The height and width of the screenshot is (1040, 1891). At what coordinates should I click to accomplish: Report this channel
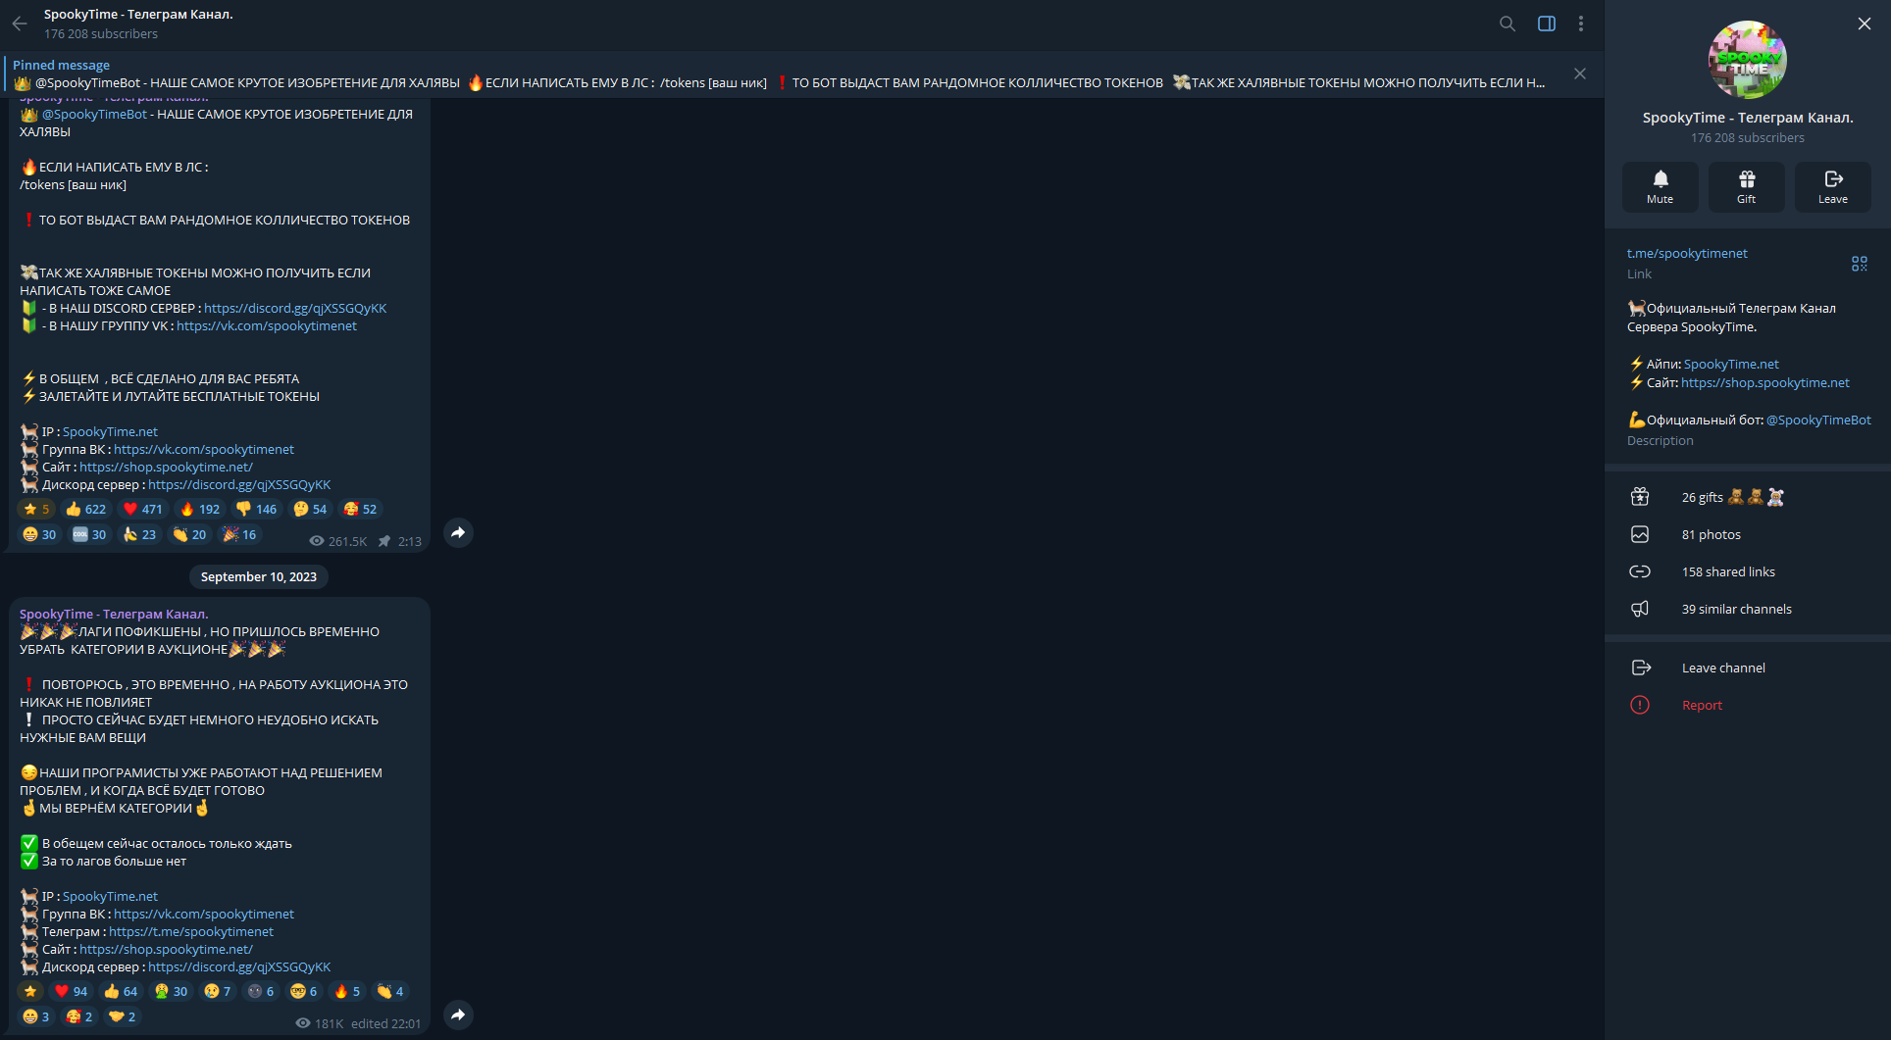[1748, 705]
